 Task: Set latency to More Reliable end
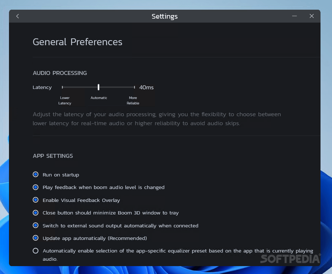(x=135, y=87)
